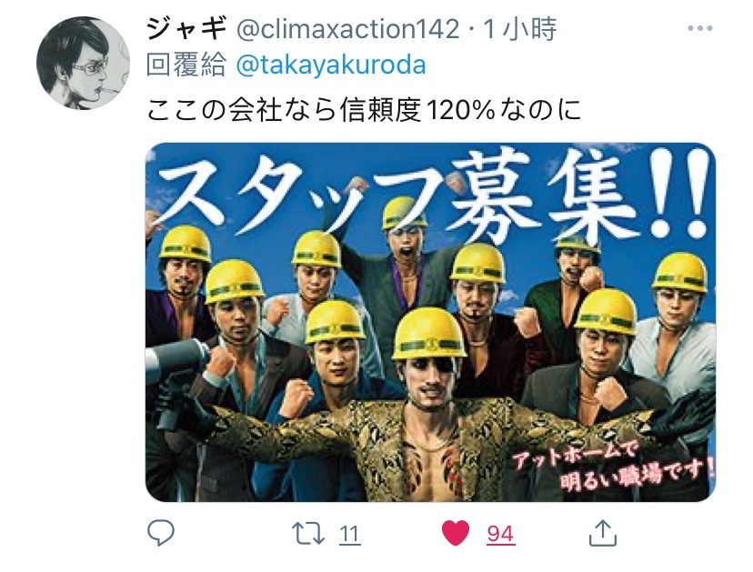
Task: Unlike the tweet via red heart
Action: pos(456,533)
